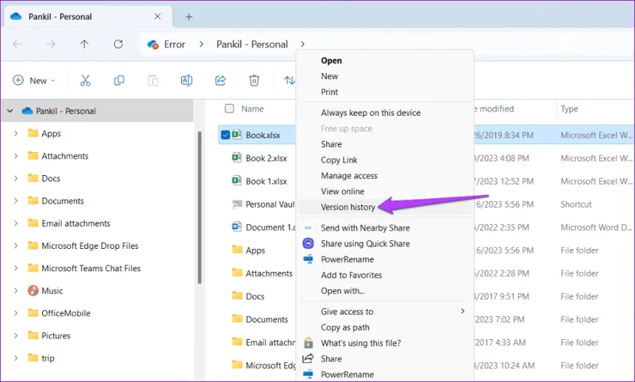Click the Cut scissors icon in toolbar
The width and height of the screenshot is (635, 382).
point(85,81)
